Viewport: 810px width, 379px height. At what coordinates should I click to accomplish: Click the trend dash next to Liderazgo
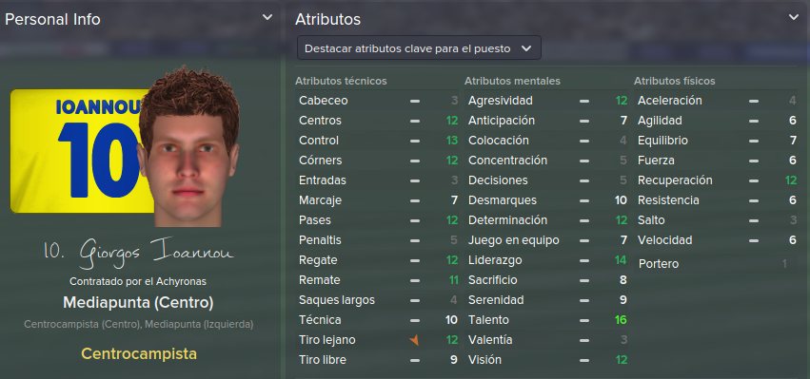pos(583,260)
